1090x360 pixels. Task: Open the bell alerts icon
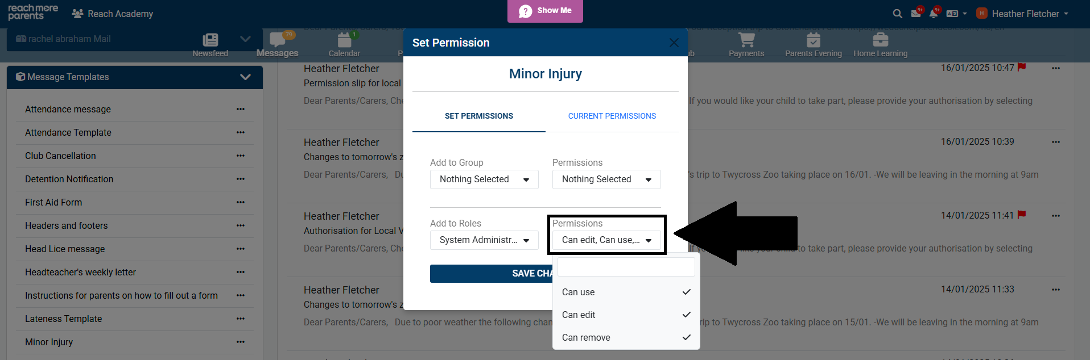coord(934,14)
